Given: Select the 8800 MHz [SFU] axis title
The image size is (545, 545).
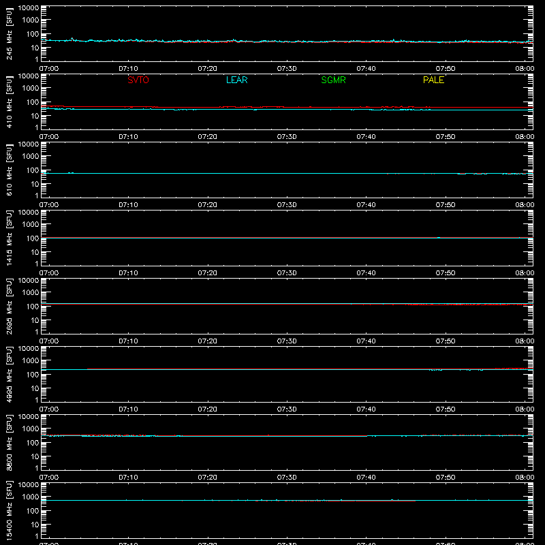Looking at the screenshot, I should click(x=9, y=442).
